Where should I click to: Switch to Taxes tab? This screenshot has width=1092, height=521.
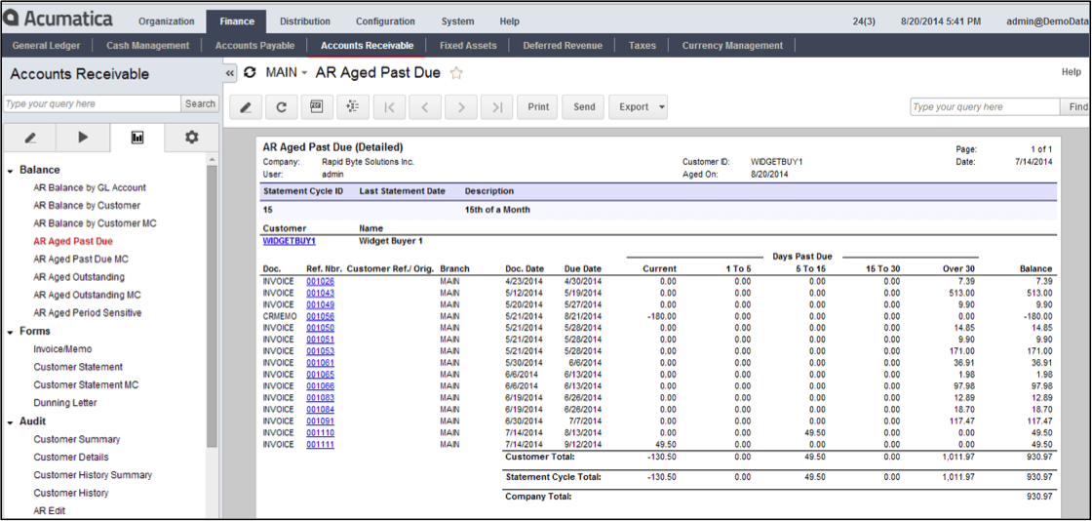click(x=643, y=45)
